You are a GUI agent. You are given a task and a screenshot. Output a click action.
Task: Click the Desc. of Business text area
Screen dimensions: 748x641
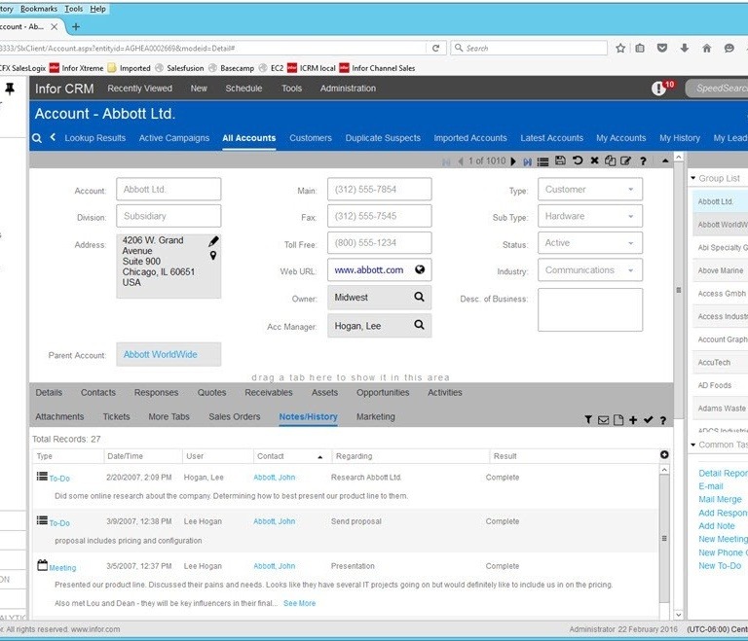[x=590, y=309]
